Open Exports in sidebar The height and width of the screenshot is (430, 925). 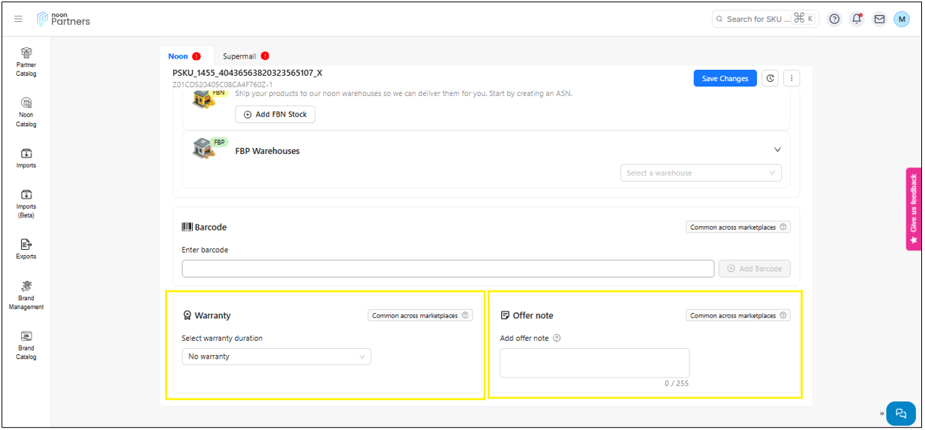pos(26,249)
